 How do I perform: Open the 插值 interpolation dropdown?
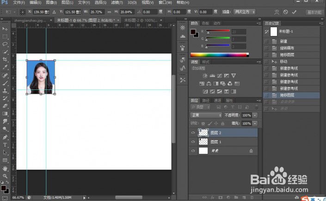coord(244,12)
